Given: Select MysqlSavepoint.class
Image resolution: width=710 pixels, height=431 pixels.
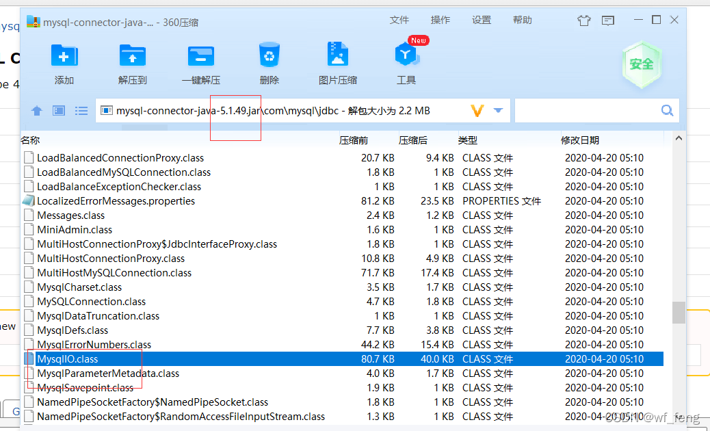Looking at the screenshot, I should tap(85, 387).
